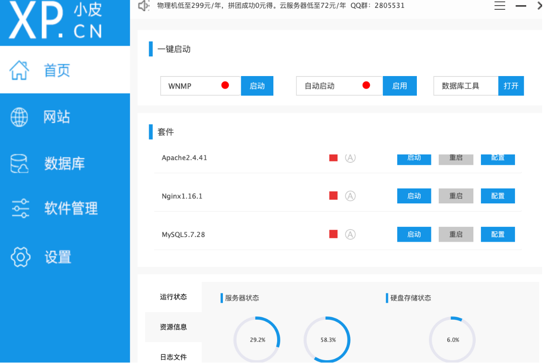
Task: Click the home icon in sidebar
Action: click(x=20, y=70)
